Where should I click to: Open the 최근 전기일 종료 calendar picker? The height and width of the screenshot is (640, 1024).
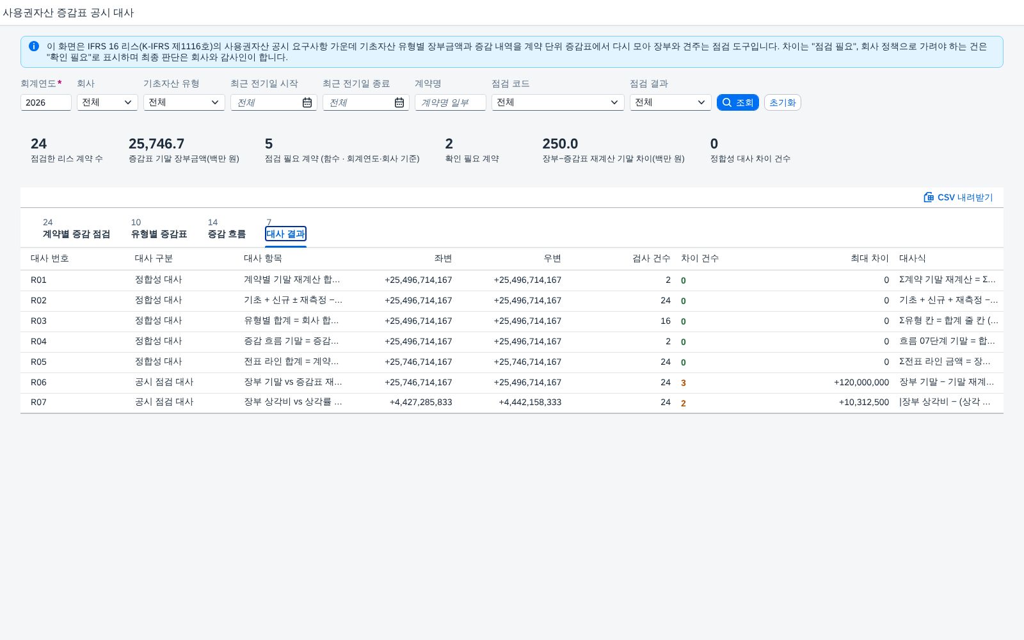(x=399, y=102)
